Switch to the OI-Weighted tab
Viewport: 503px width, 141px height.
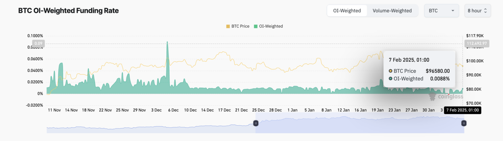(347, 11)
